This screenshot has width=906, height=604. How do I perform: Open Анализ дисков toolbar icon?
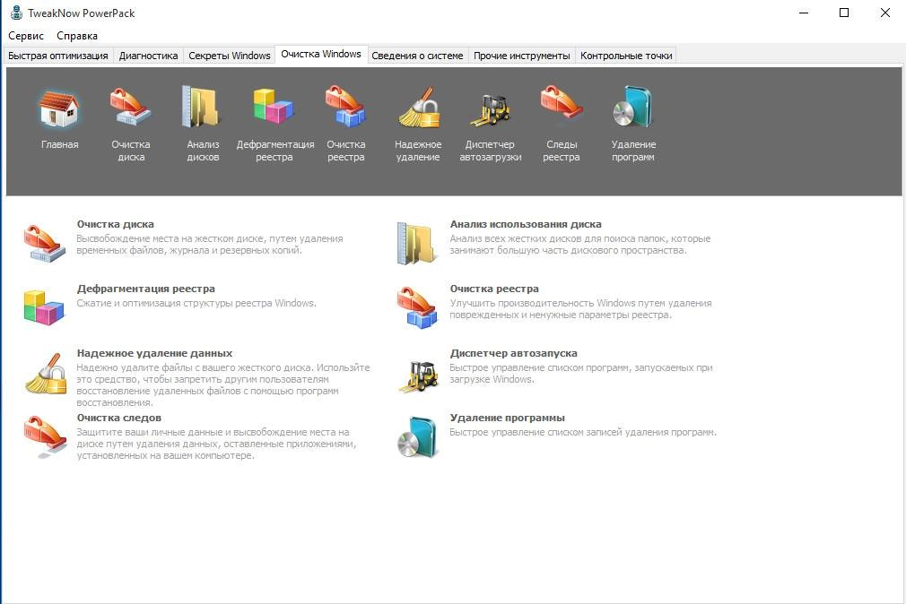pos(202,107)
